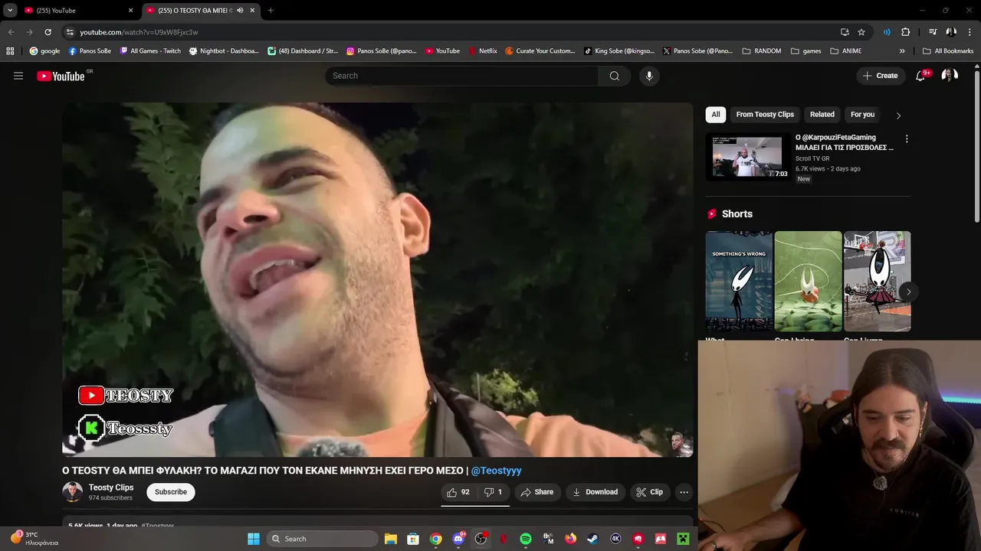Open the All Games - Twitch bookmark

point(150,51)
